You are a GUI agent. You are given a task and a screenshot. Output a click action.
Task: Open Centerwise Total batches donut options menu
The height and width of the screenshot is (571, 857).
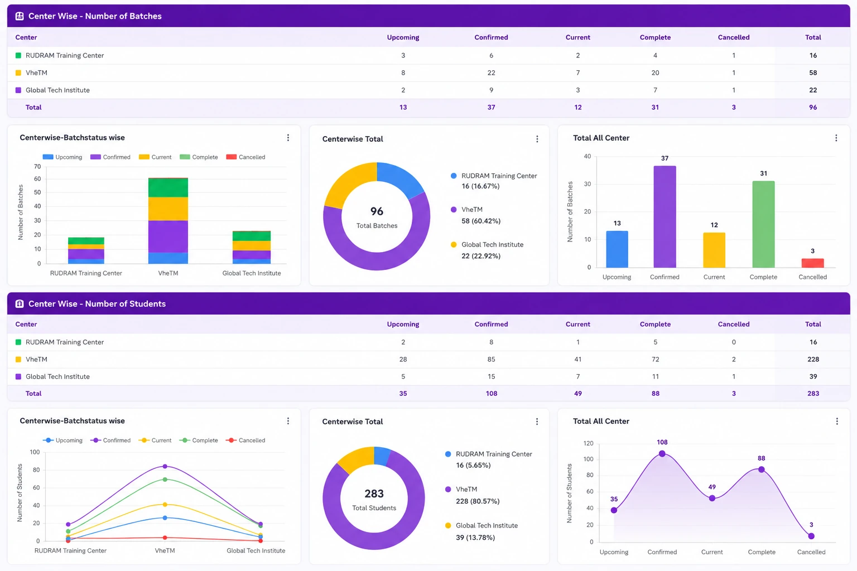coord(537,139)
